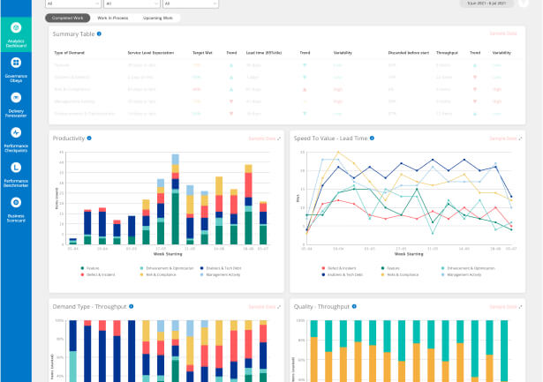Toggle Defect & Incident in Lead Time legend
543x382 pixels.
point(339,268)
